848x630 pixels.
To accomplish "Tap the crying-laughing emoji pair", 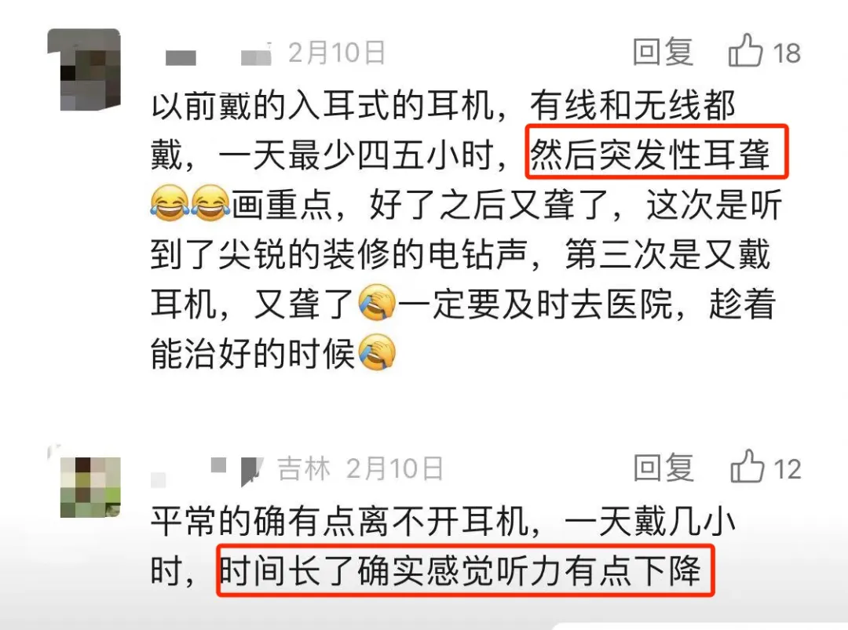I will [190, 203].
